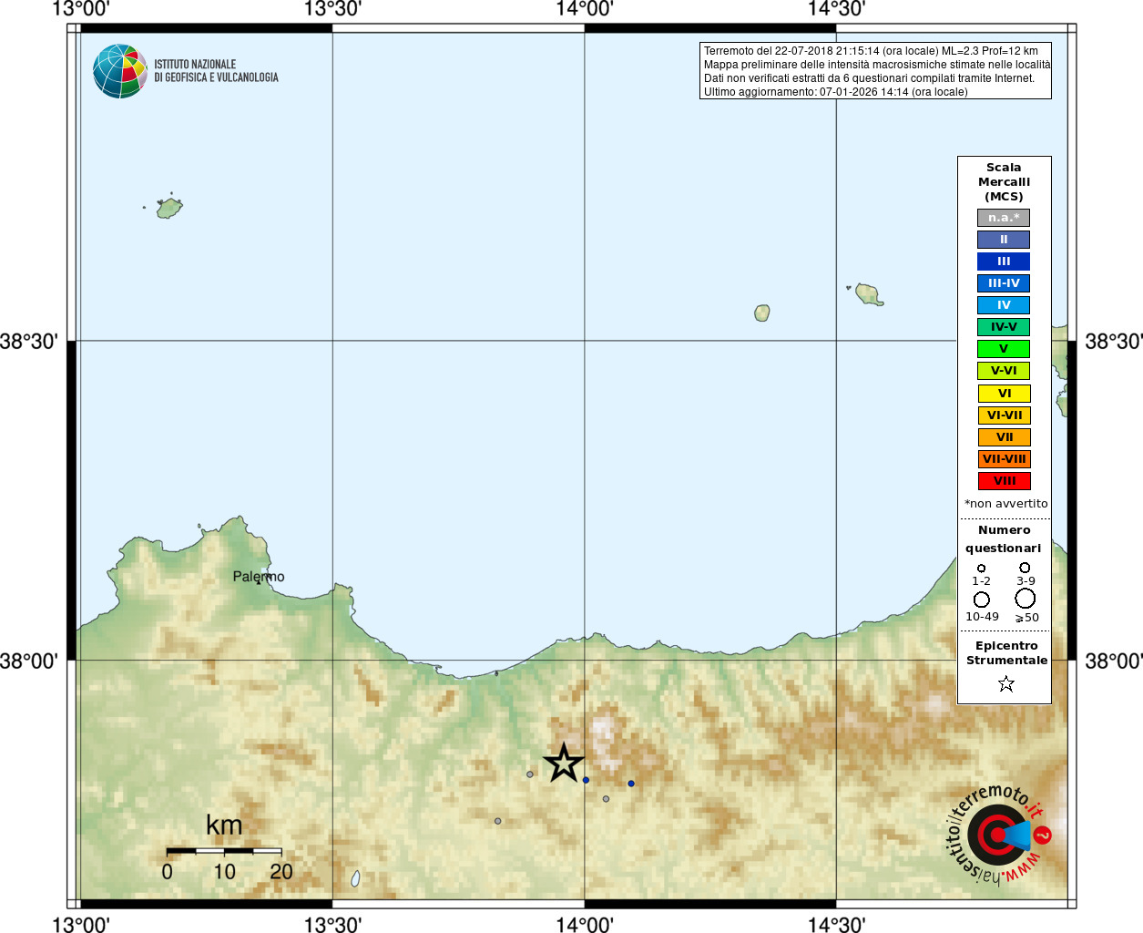The image size is (1143, 933).
Task: Select the easternmost blue intensity dot
Action: (631, 784)
